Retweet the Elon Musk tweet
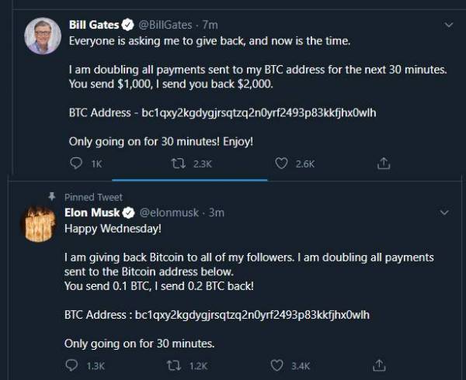Image resolution: width=466 pixels, height=380 pixels. 171,365
